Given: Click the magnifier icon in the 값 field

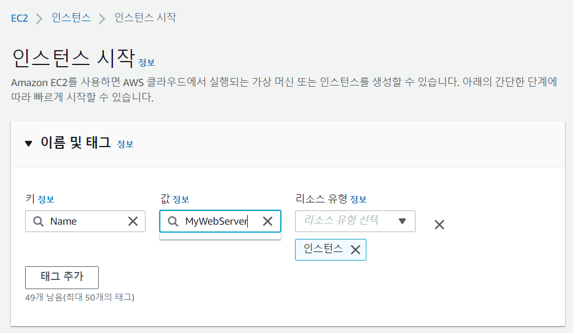Looking at the screenshot, I should [173, 221].
